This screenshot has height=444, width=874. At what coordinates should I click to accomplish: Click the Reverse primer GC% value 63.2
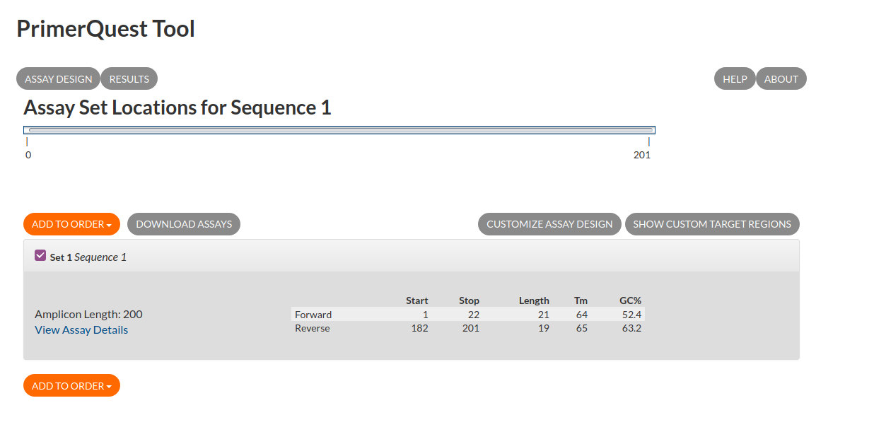pyautogui.click(x=631, y=328)
